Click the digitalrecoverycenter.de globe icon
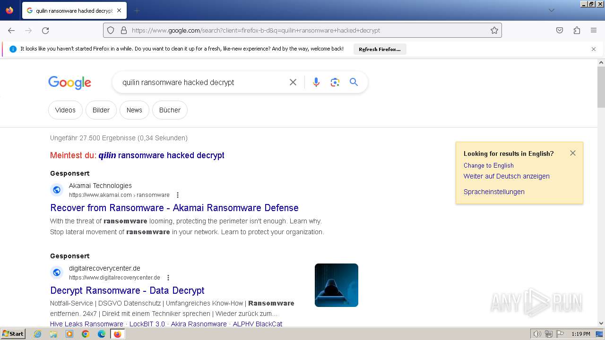Viewport: 605px width, 340px height. pos(57,272)
